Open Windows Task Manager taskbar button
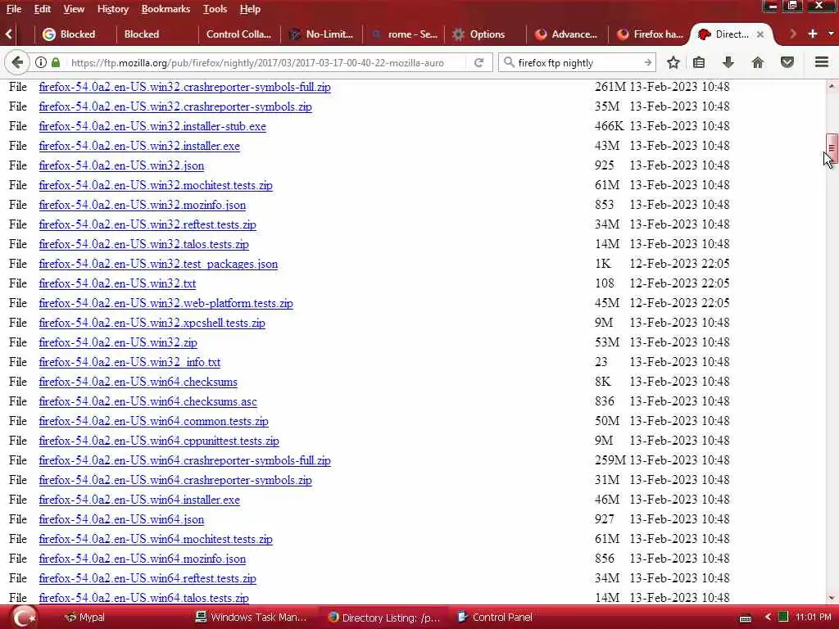Screen dimensions: 839x629 (252, 618)
